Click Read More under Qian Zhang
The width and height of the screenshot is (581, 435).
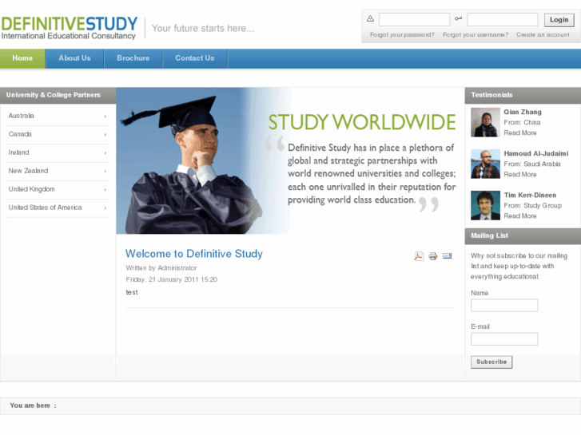[x=519, y=133]
